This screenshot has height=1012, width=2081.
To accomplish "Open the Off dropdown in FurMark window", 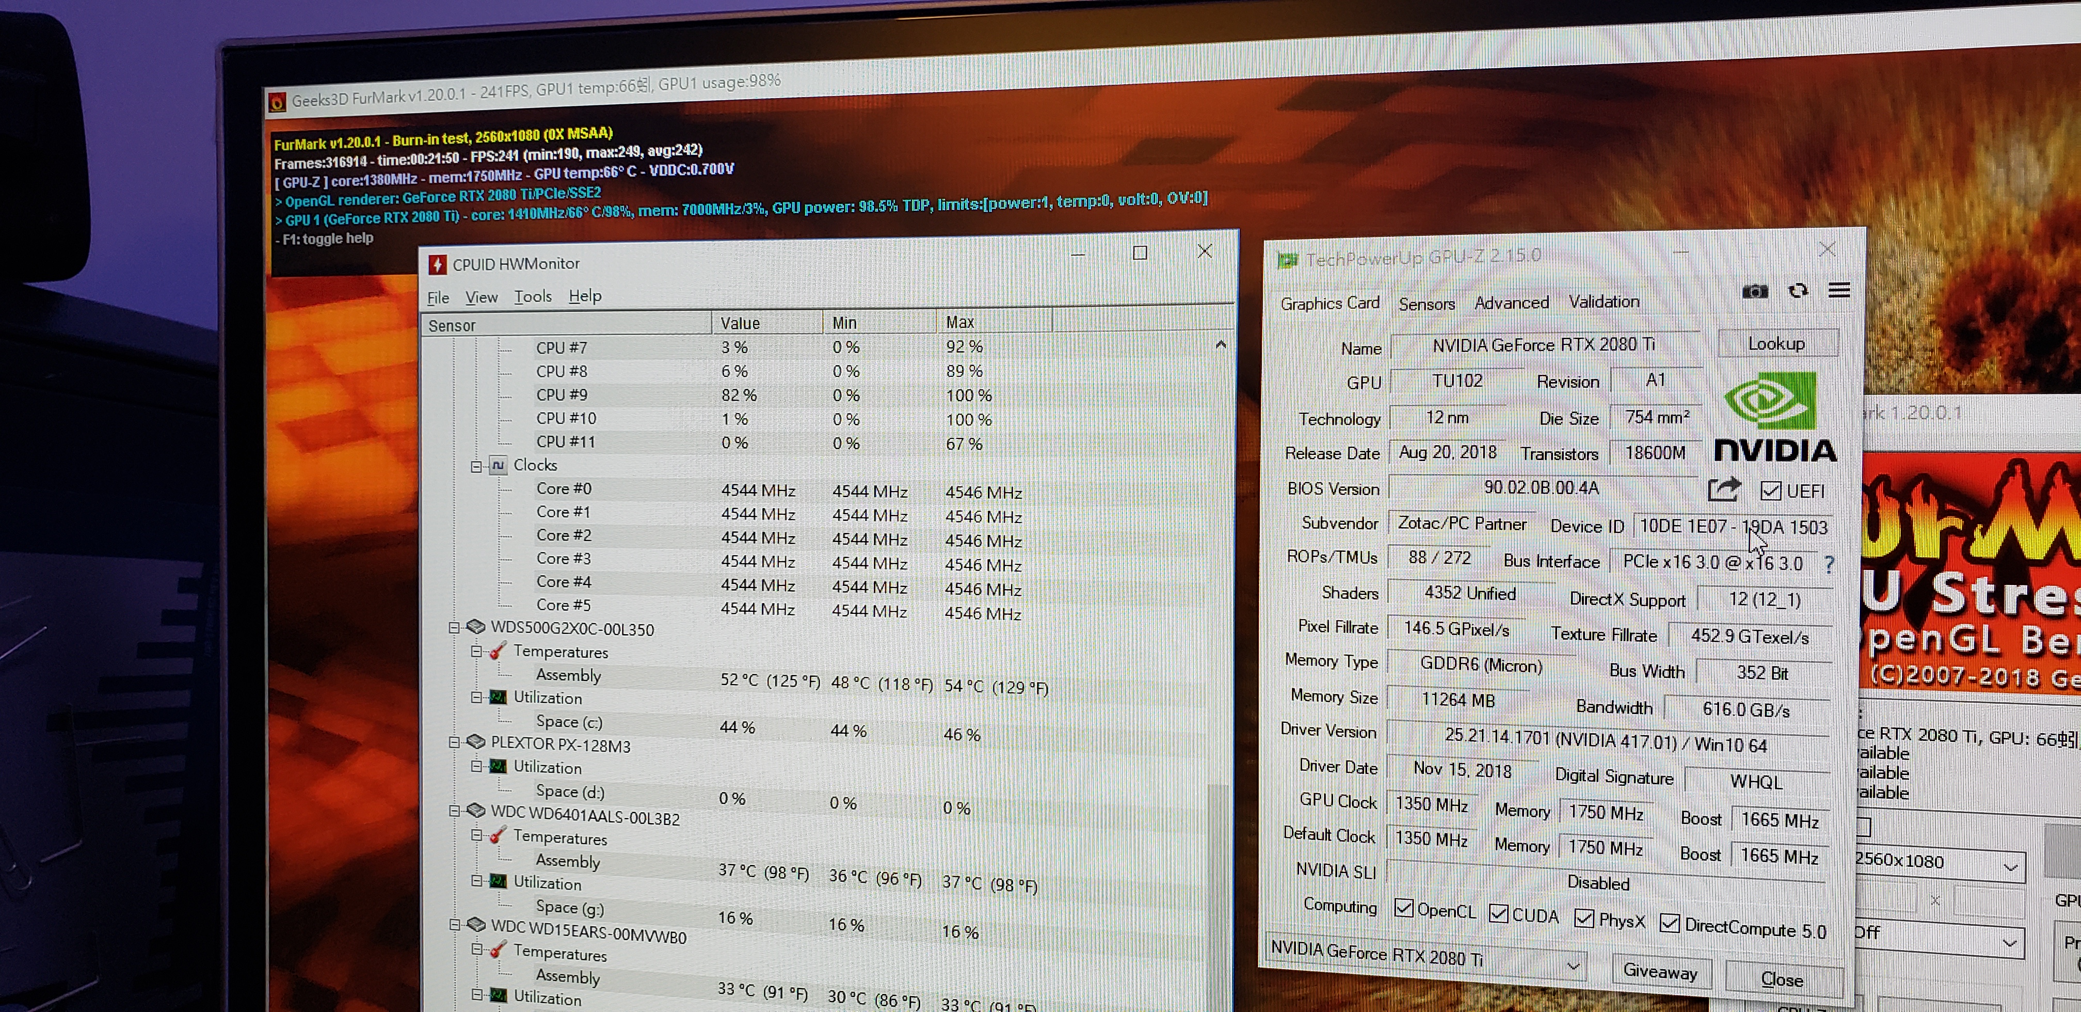I will (1939, 938).
